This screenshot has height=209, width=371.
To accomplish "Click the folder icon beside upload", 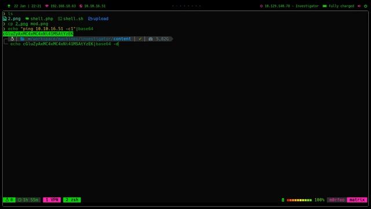I will click(90, 19).
